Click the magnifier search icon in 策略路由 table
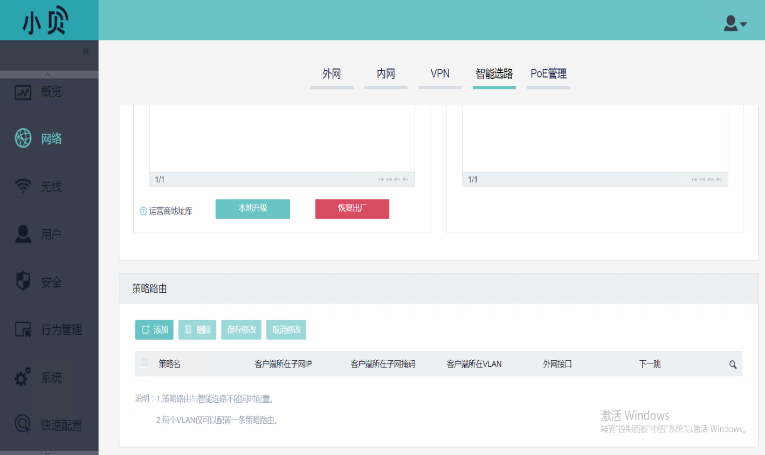The image size is (765, 455). tap(733, 364)
